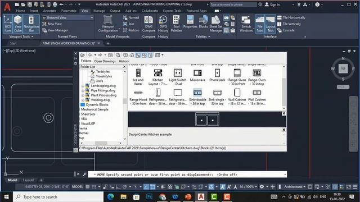This screenshot has width=360, height=202.
Task: Select the Sink-double 36 in top block
Action: [x=197, y=97]
